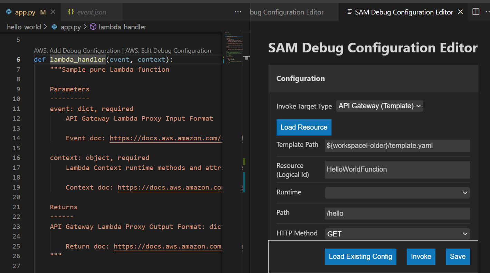Viewport: 490px width, 273px height.
Task: Open the HTTP Method dropdown
Action: (x=397, y=234)
